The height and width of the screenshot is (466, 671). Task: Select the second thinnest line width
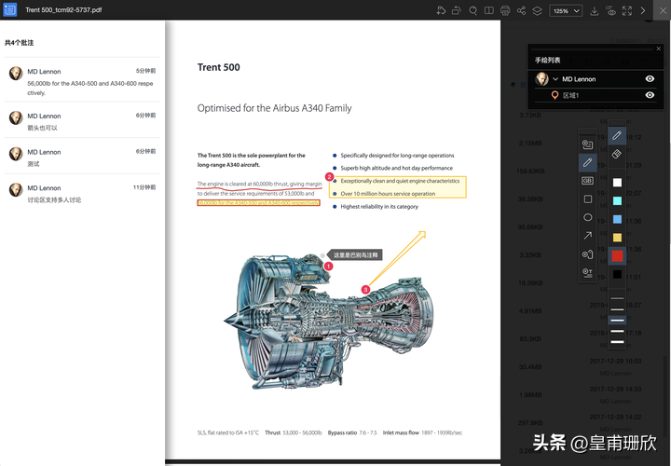(617, 308)
